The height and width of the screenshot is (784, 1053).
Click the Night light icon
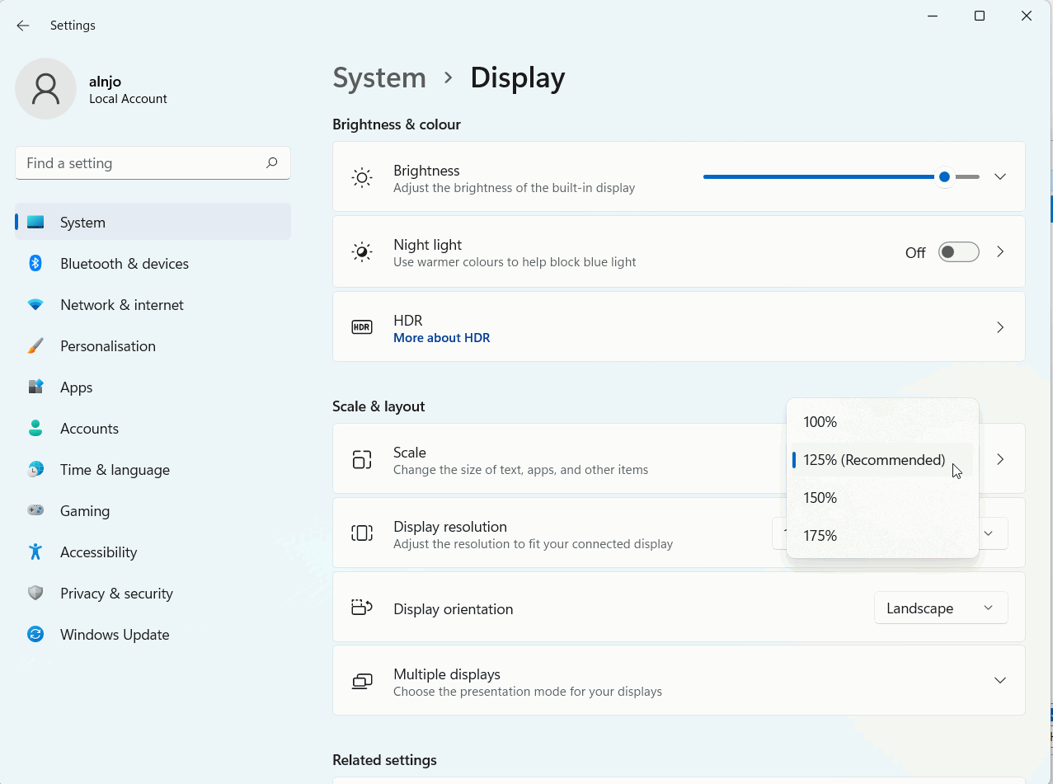point(362,251)
